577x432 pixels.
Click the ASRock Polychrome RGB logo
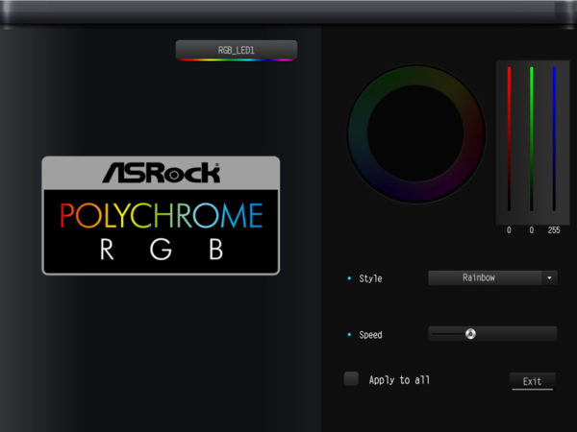click(161, 216)
